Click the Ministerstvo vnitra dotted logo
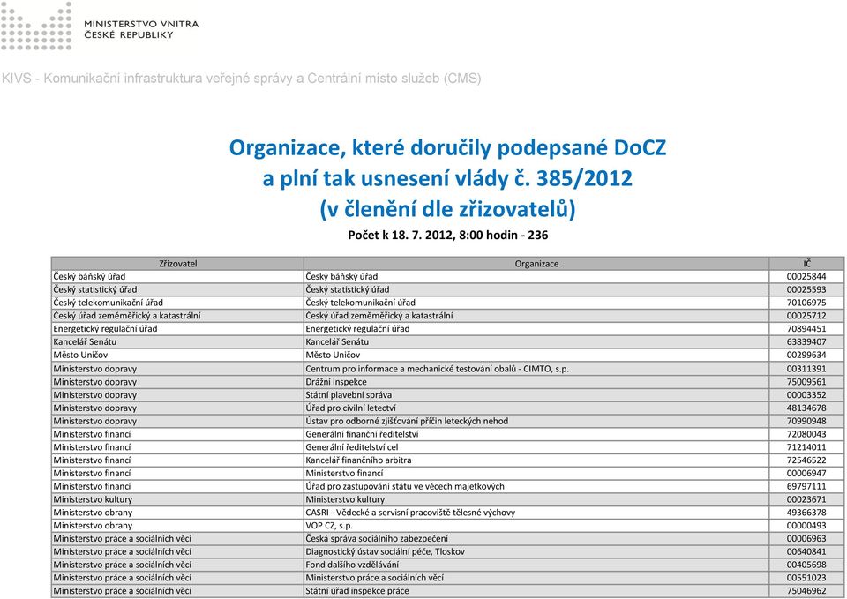 [x=36, y=26]
